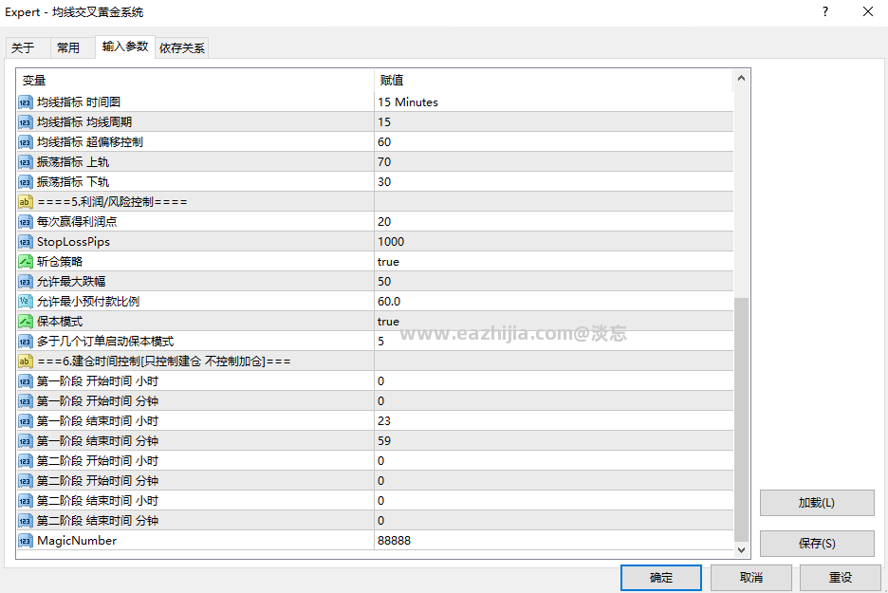Screen dimensions: 888x593
Task: Select the 输入参数 tab
Action: point(125,46)
